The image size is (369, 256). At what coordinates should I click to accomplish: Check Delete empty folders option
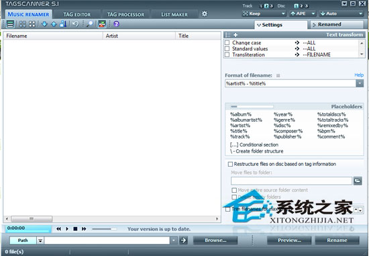tap(234, 197)
